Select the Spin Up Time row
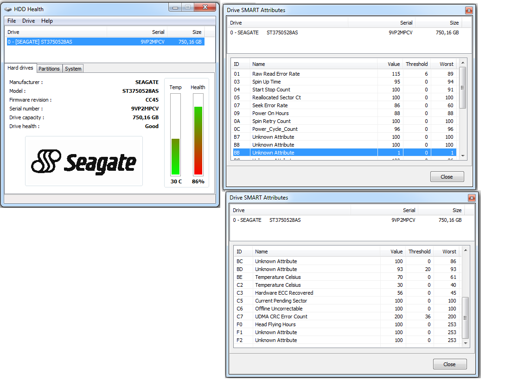Screen dimensions: 524x381 344,82
